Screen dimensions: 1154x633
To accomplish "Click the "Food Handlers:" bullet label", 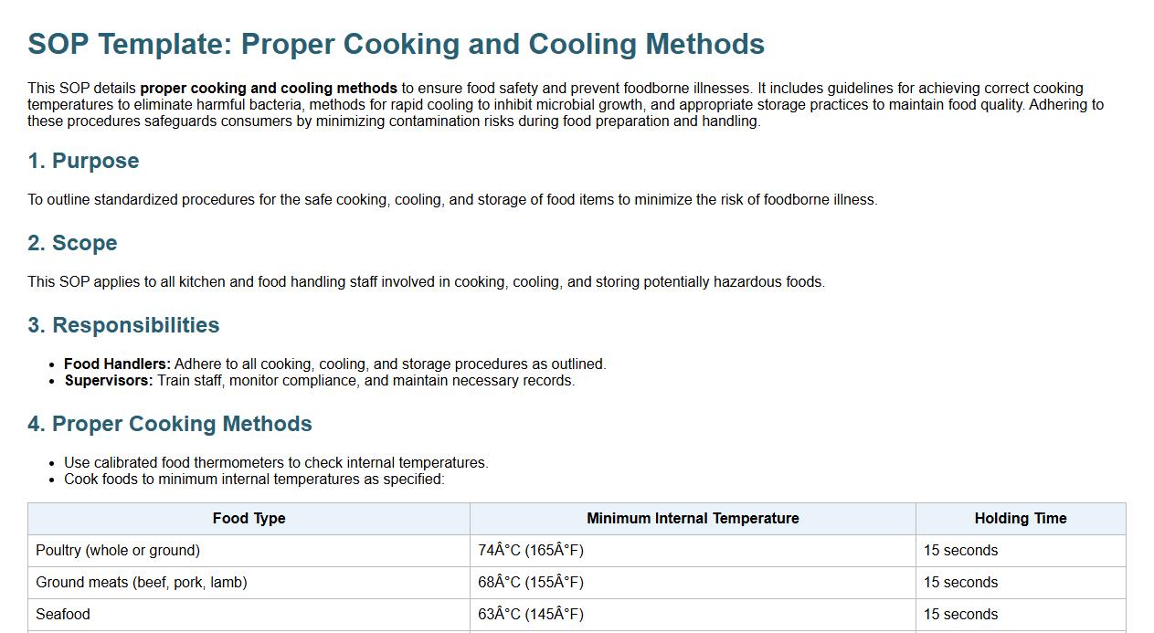I will point(117,364).
